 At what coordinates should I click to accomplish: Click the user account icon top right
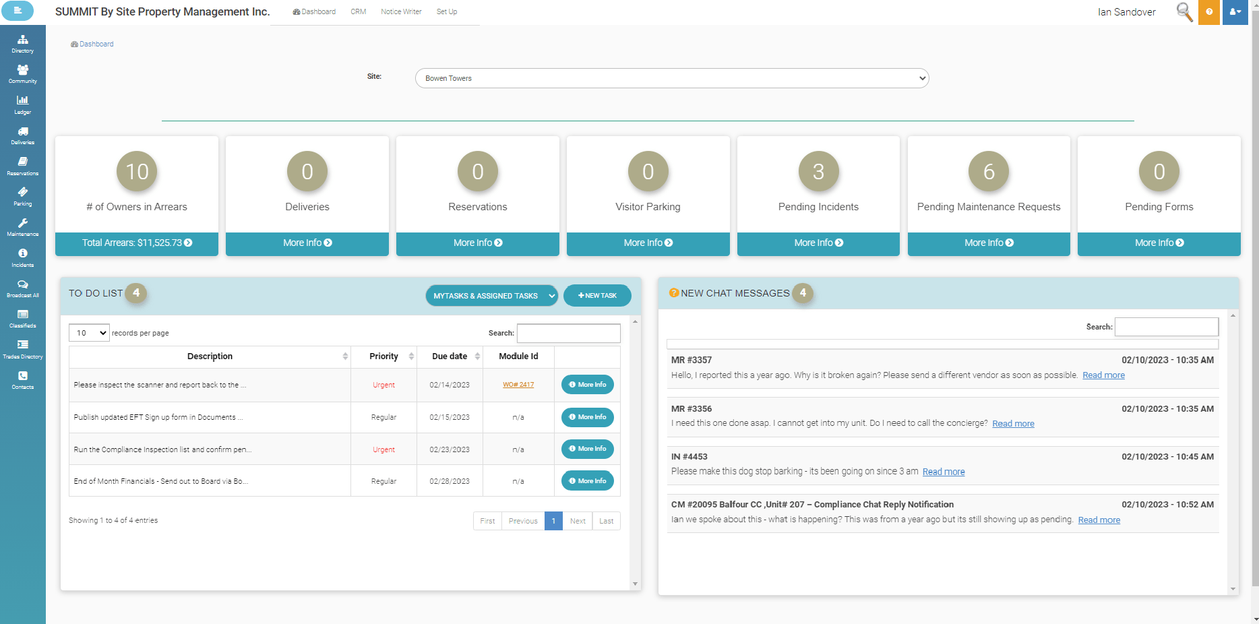click(x=1234, y=12)
